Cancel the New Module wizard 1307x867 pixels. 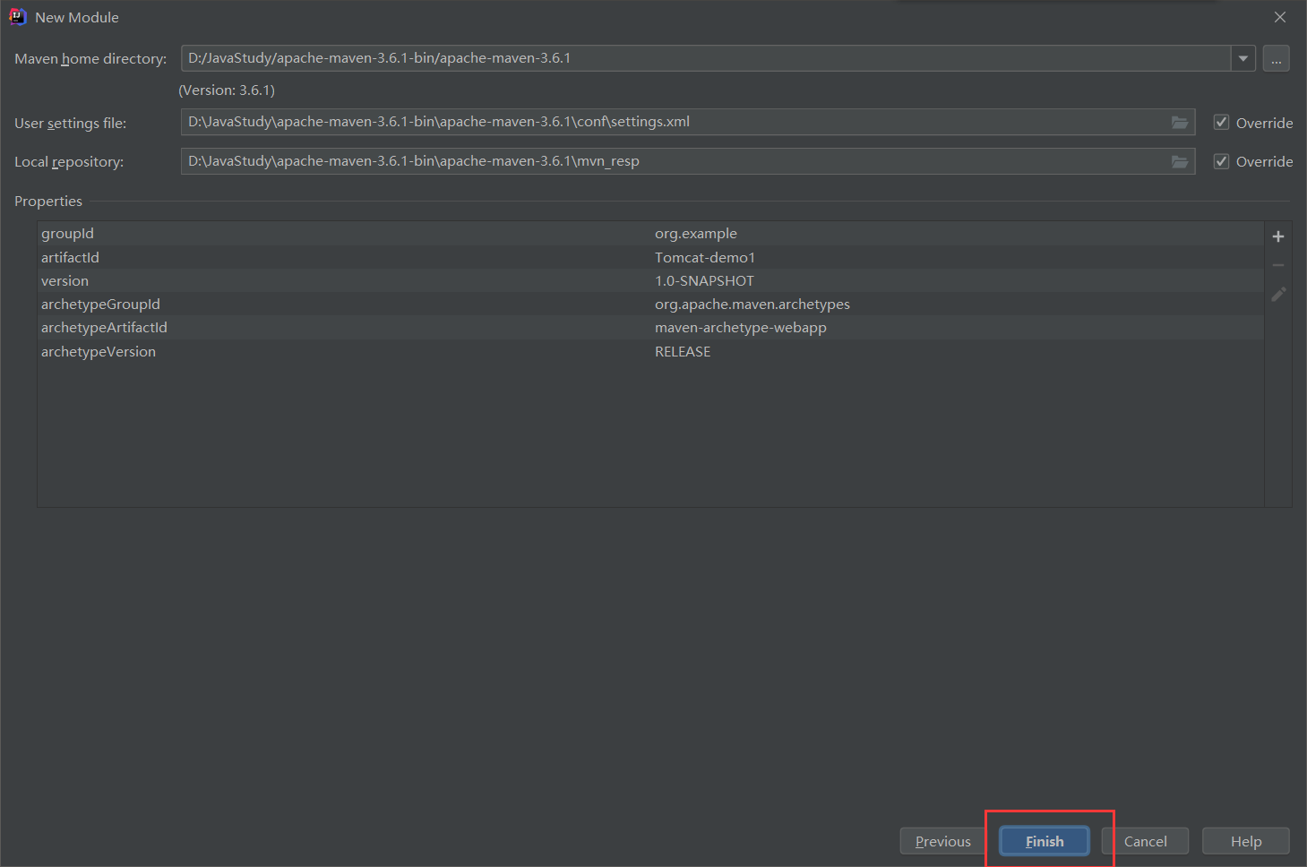click(1146, 841)
